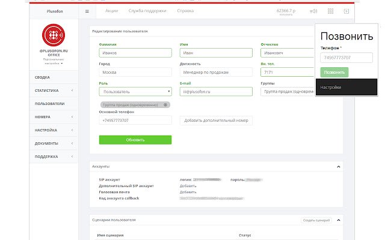
Task: Click Добавить for Дополнительный SIP аккаунт
Action: (x=188, y=186)
